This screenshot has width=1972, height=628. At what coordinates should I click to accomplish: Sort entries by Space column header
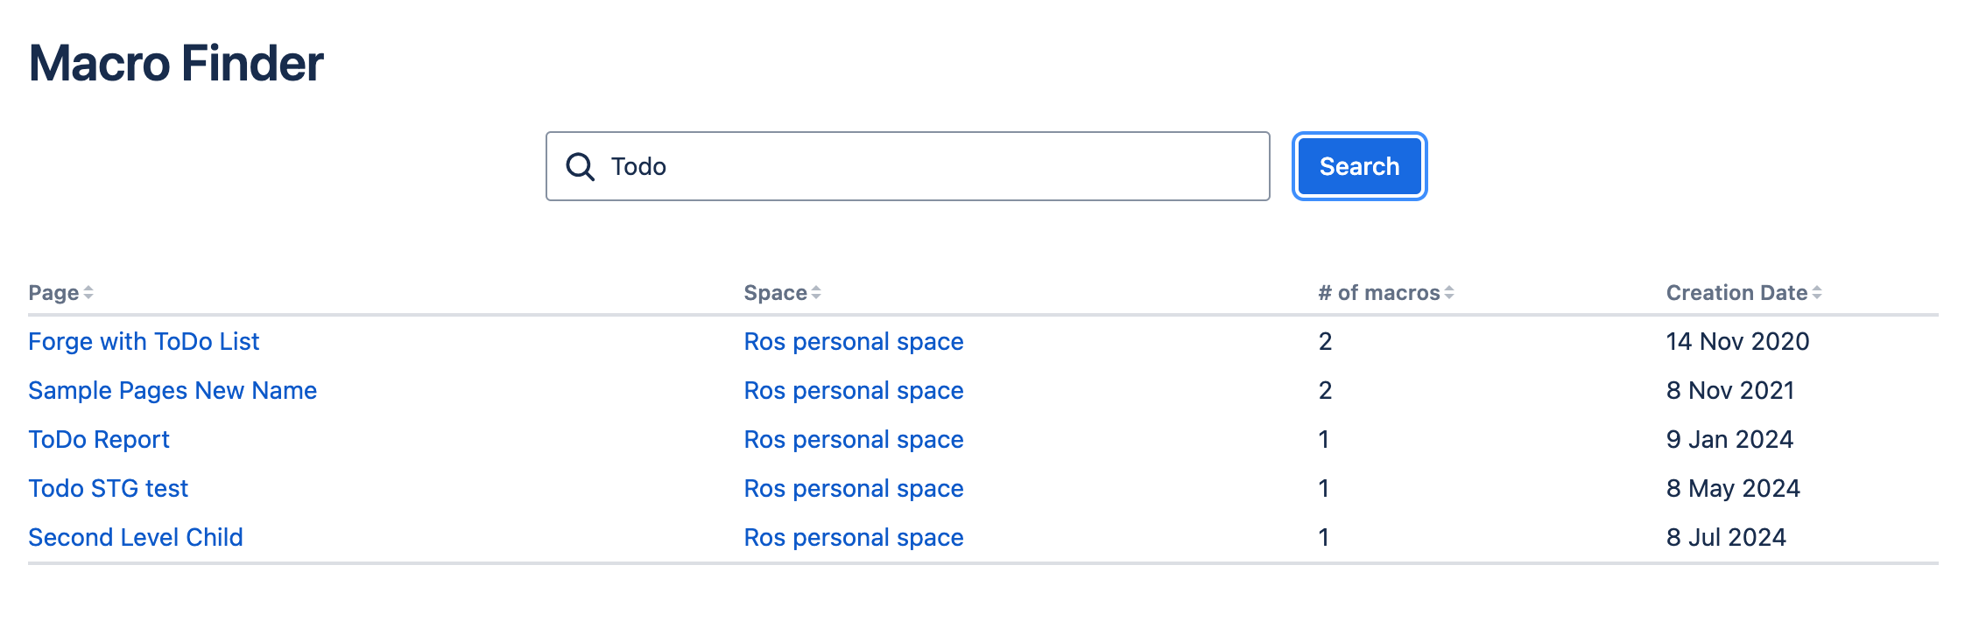click(778, 293)
